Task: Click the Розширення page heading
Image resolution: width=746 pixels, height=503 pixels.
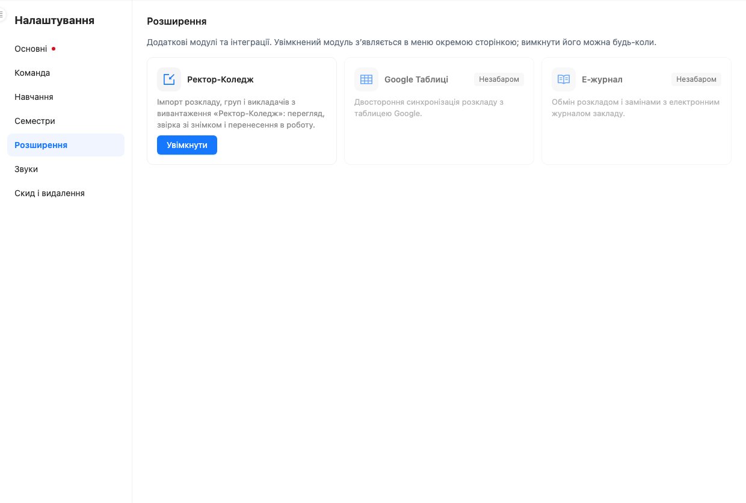Action: (x=177, y=21)
